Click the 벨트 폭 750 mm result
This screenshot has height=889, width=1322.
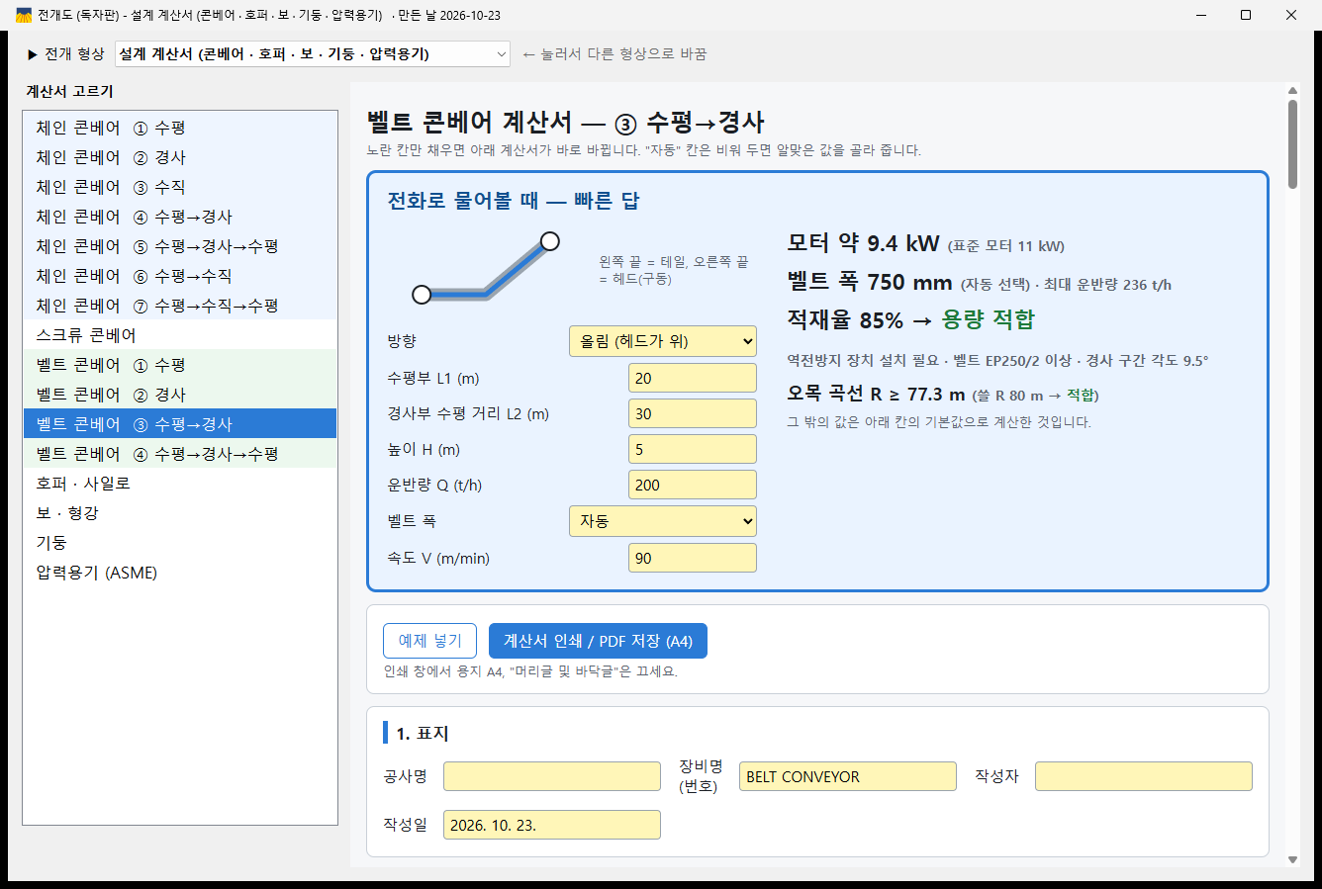tap(870, 282)
